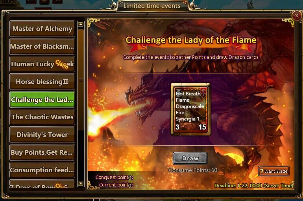The height and width of the screenshot is (201, 303).
Task: Select Human Lucky Week event
Action: (42, 64)
